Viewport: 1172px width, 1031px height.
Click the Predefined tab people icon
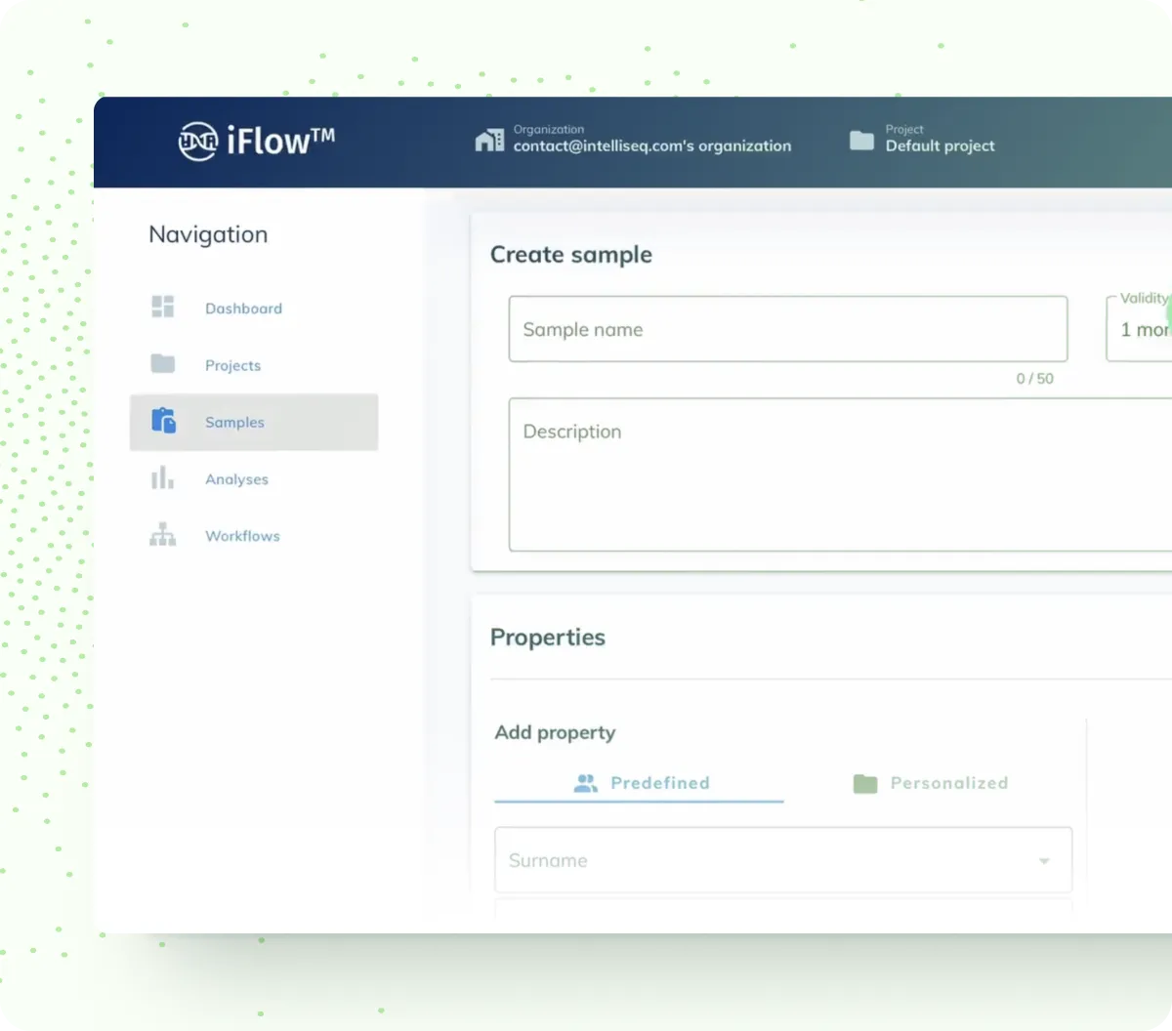coord(585,783)
